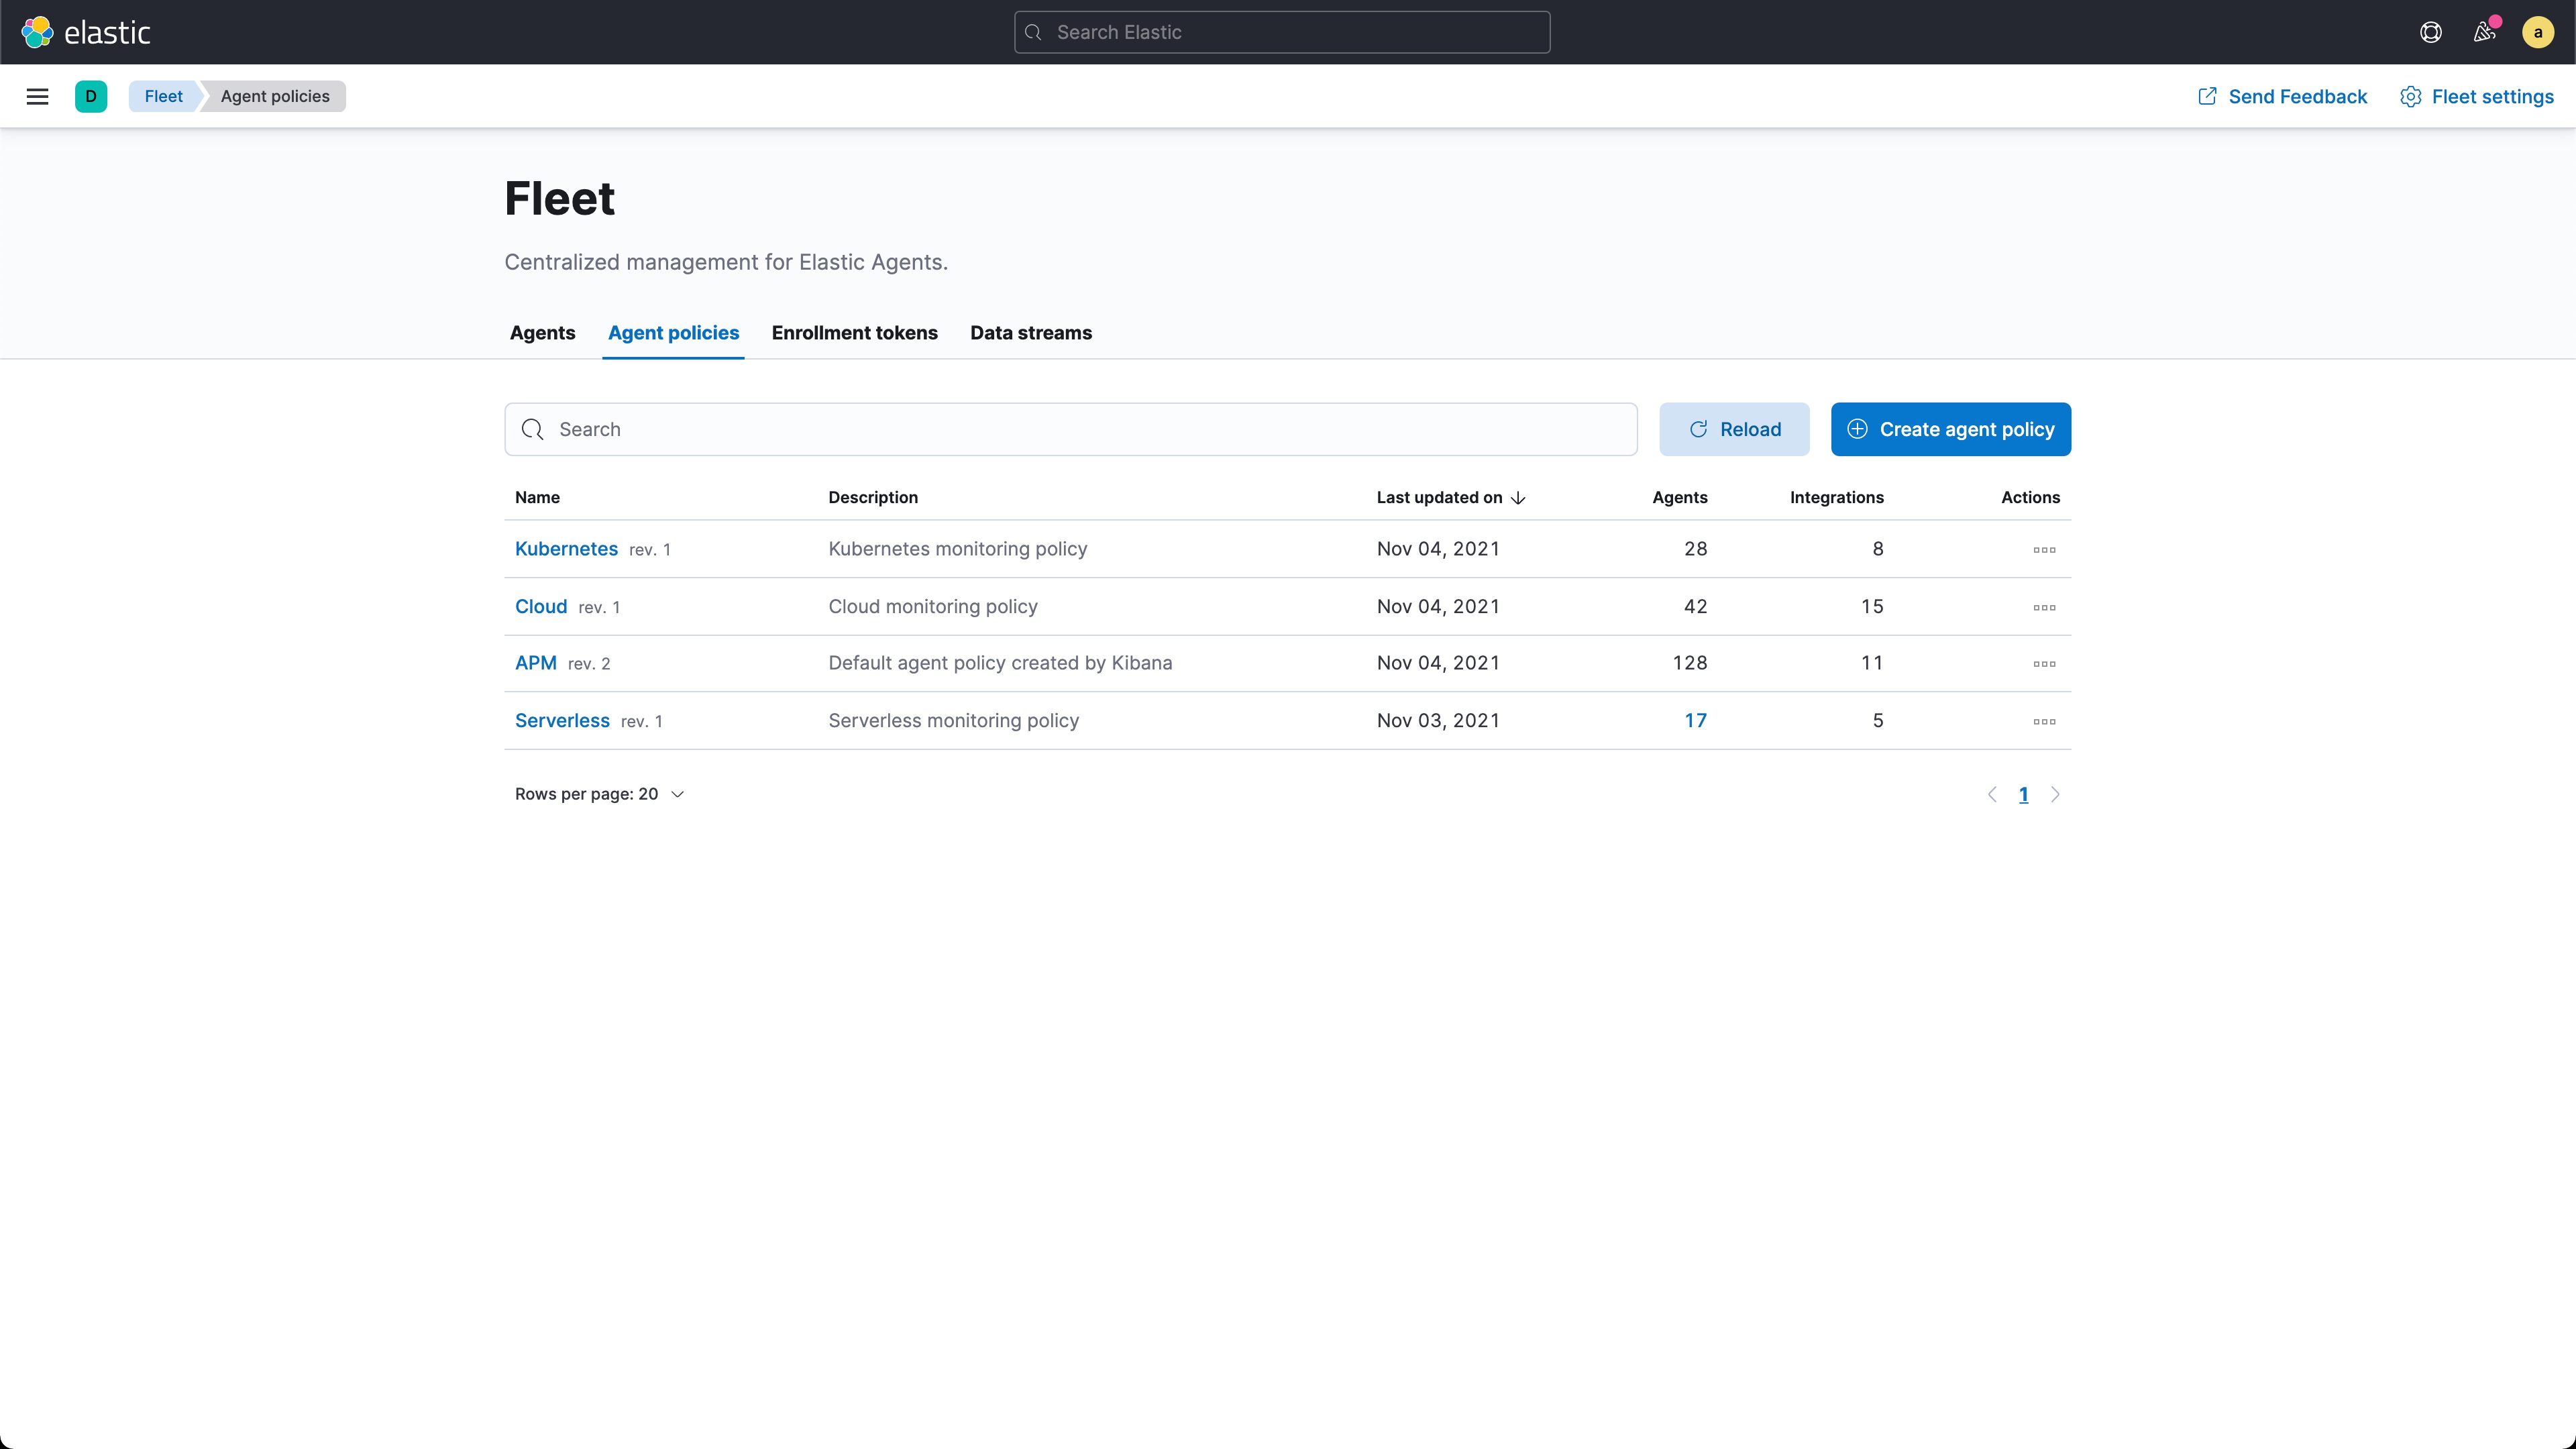Click 'Nov 03, 2021' date cell
This screenshot has width=2576, height=1449.
tap(1438, 721)
